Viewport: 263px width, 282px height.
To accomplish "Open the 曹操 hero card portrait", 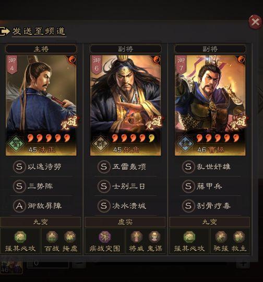I will pos(210,105).
